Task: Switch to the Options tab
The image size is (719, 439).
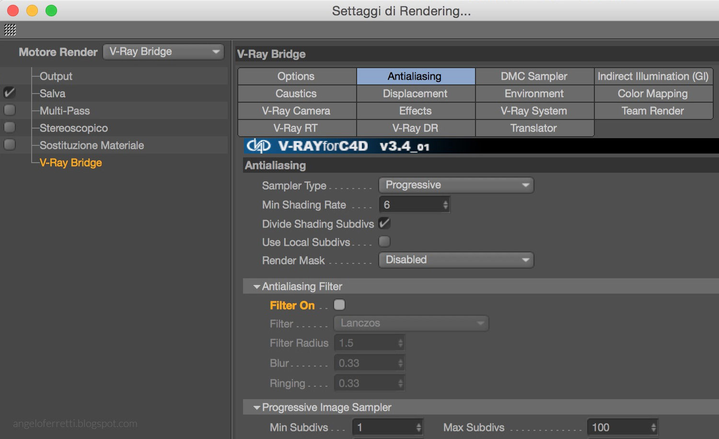Action: 297,76
